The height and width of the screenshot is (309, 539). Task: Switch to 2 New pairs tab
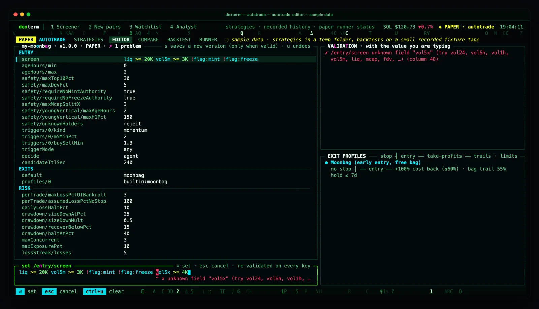tap(104, 27)
